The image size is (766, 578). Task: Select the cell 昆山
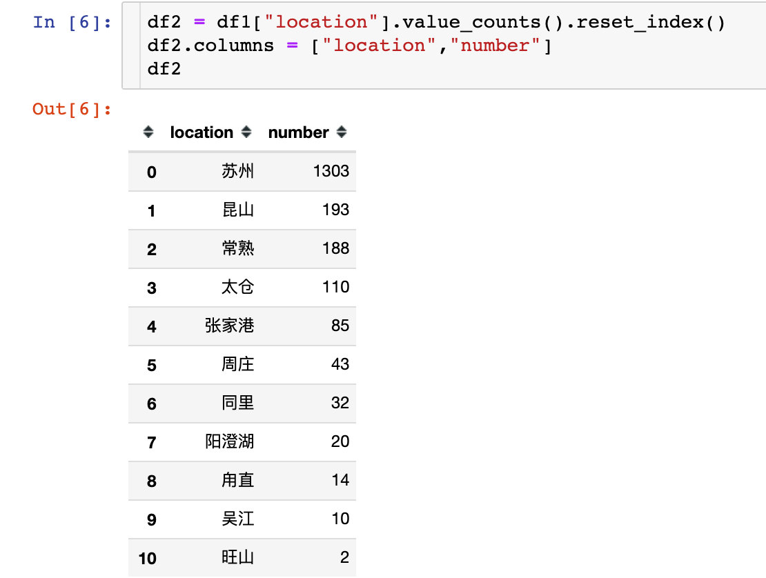click(x=237, y=210)
